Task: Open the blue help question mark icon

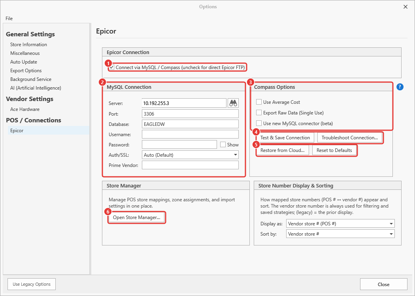Action: pyautogui.click(x=400, y=87)
